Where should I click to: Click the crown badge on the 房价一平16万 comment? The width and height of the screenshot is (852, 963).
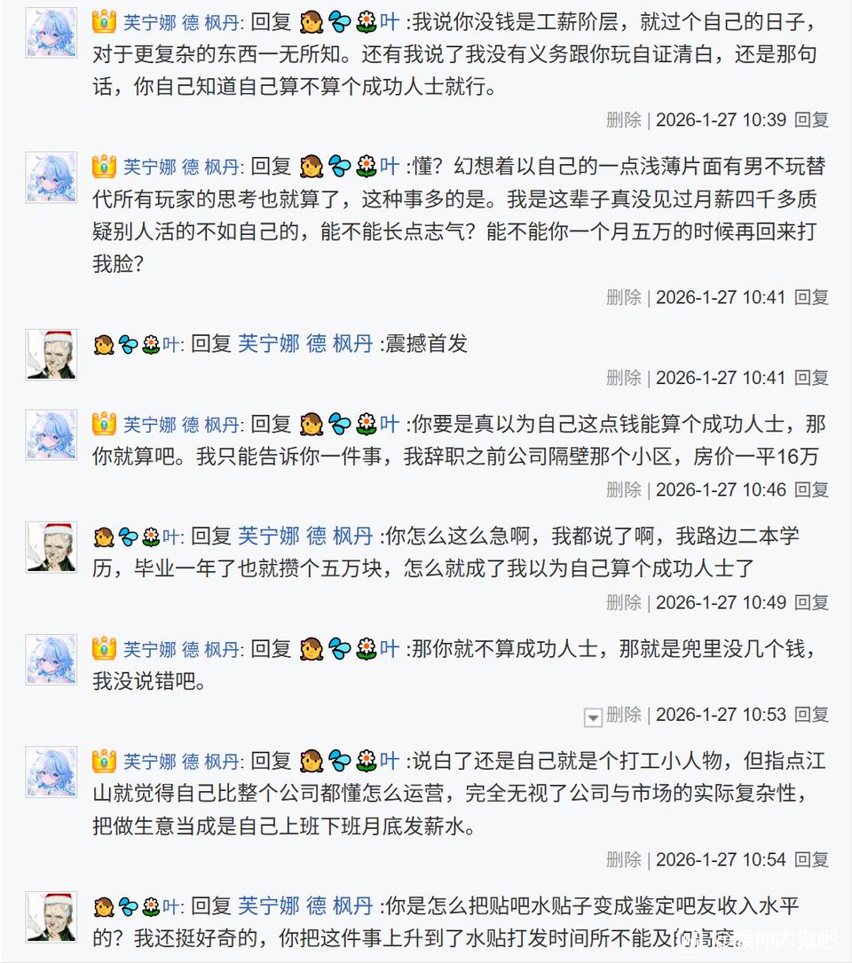point(105,424)
